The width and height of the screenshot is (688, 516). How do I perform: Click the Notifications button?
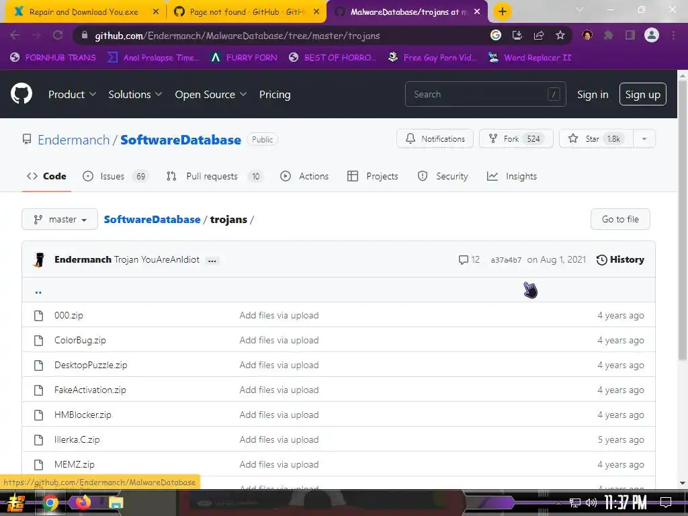pyautogui.click(x=435, y=139)
